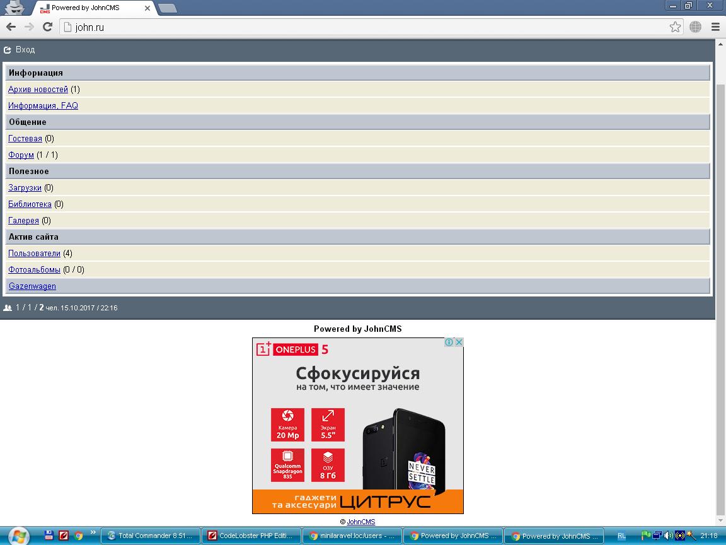Open the Фотоальбомы link

[34, 270]
